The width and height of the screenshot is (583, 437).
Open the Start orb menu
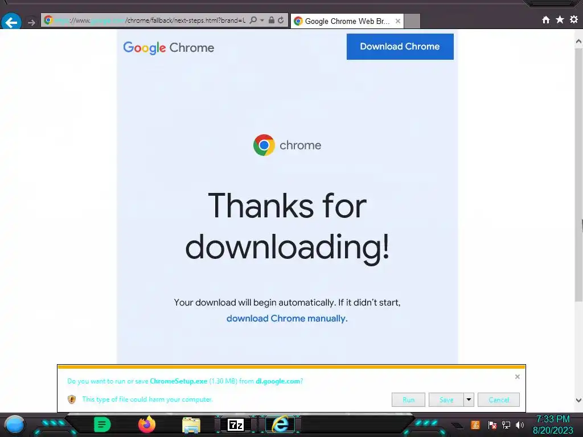click(15, 424)
